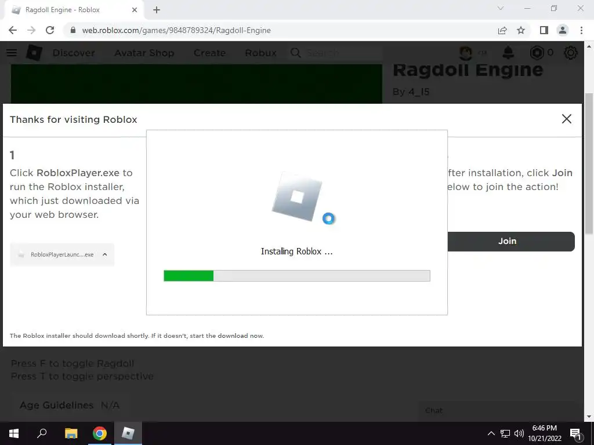Open the Windows Start menu
The height and width of the screenshot is (445, 594).
point(14,433)
